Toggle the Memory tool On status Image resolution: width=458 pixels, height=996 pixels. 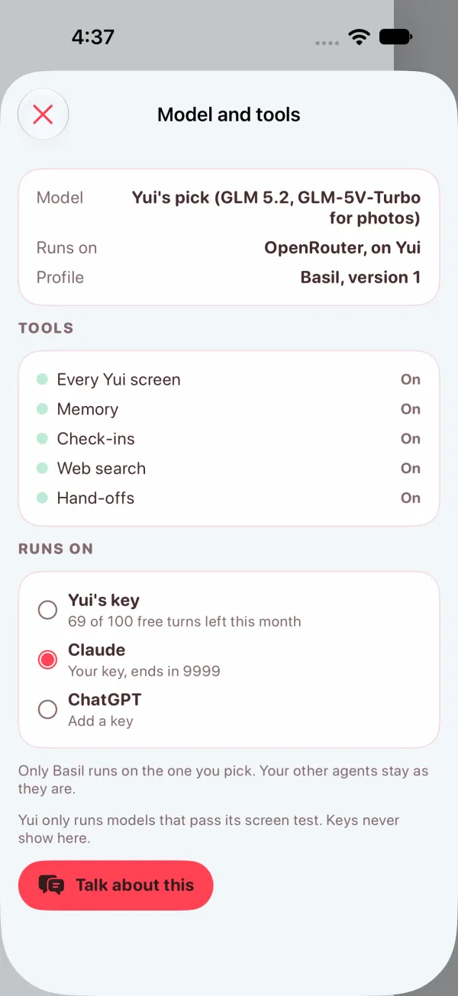411,409
